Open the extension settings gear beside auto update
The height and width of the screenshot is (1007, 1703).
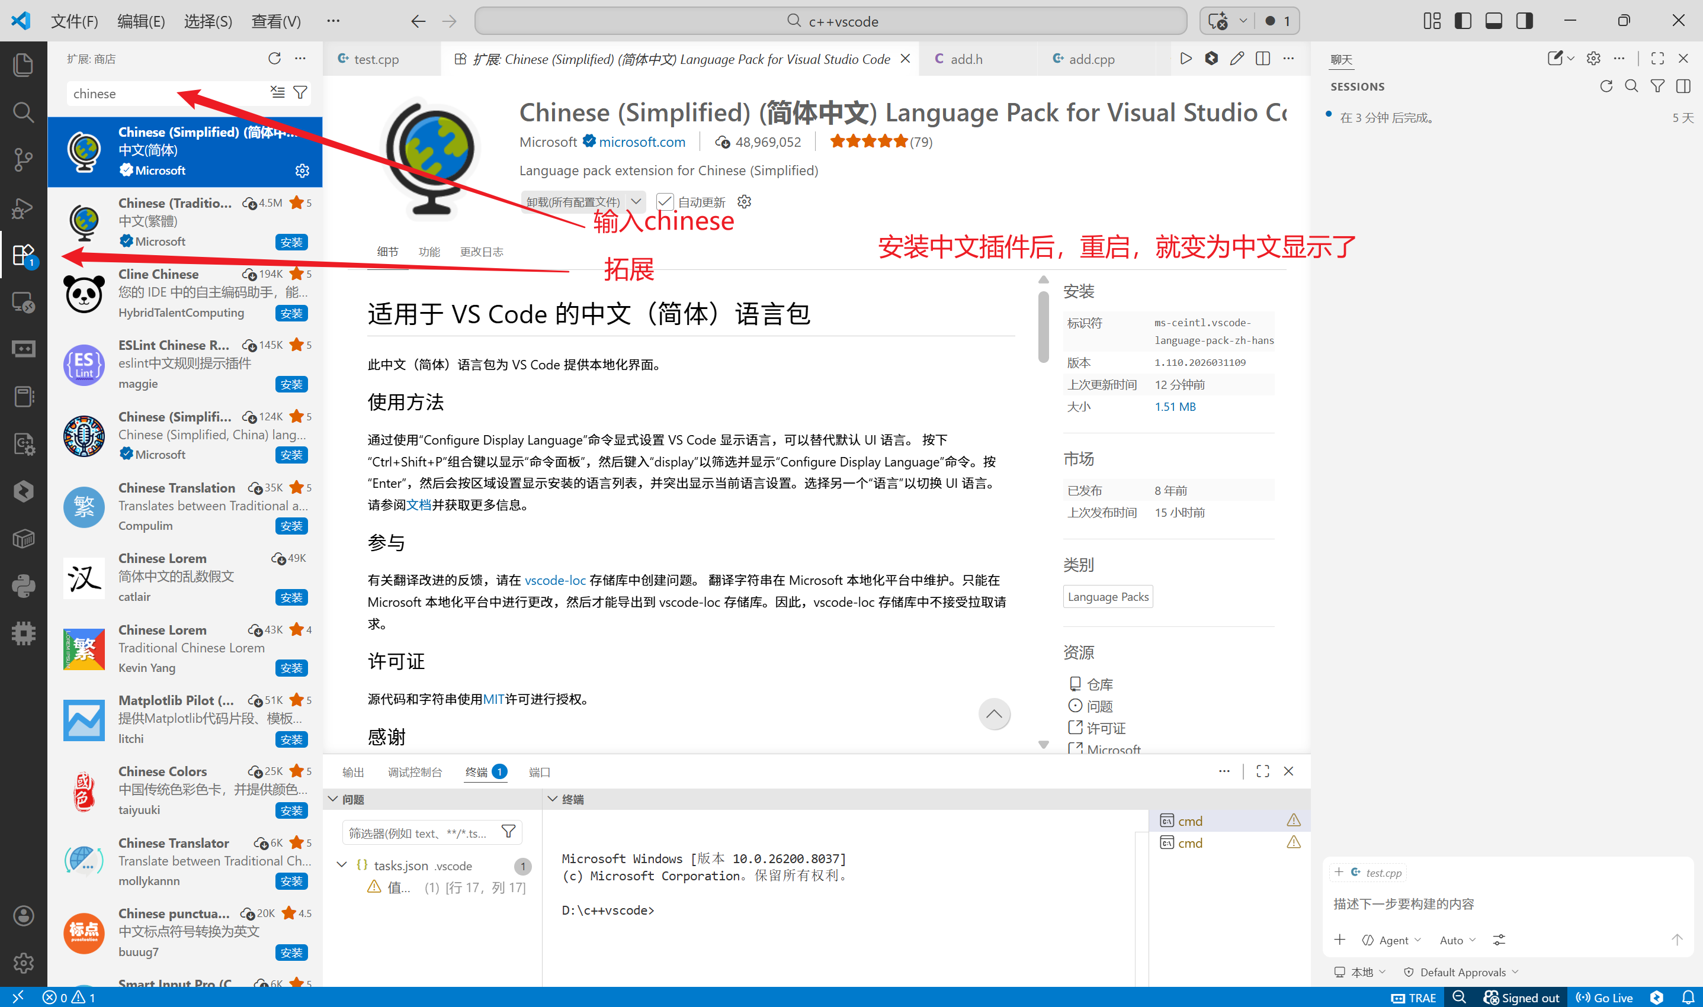click(744, 201)
